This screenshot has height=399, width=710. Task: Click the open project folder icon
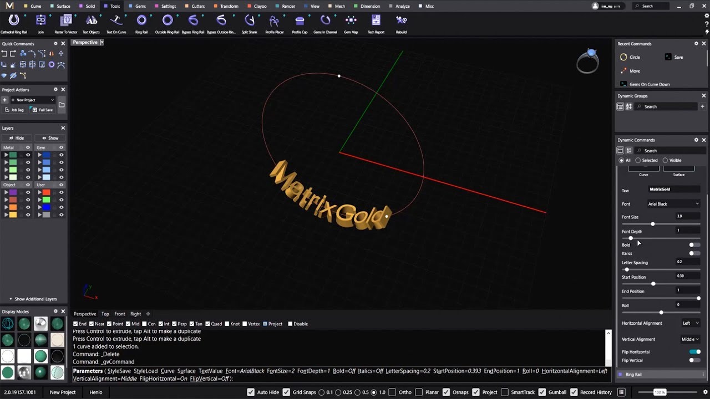tap(62, 105)
